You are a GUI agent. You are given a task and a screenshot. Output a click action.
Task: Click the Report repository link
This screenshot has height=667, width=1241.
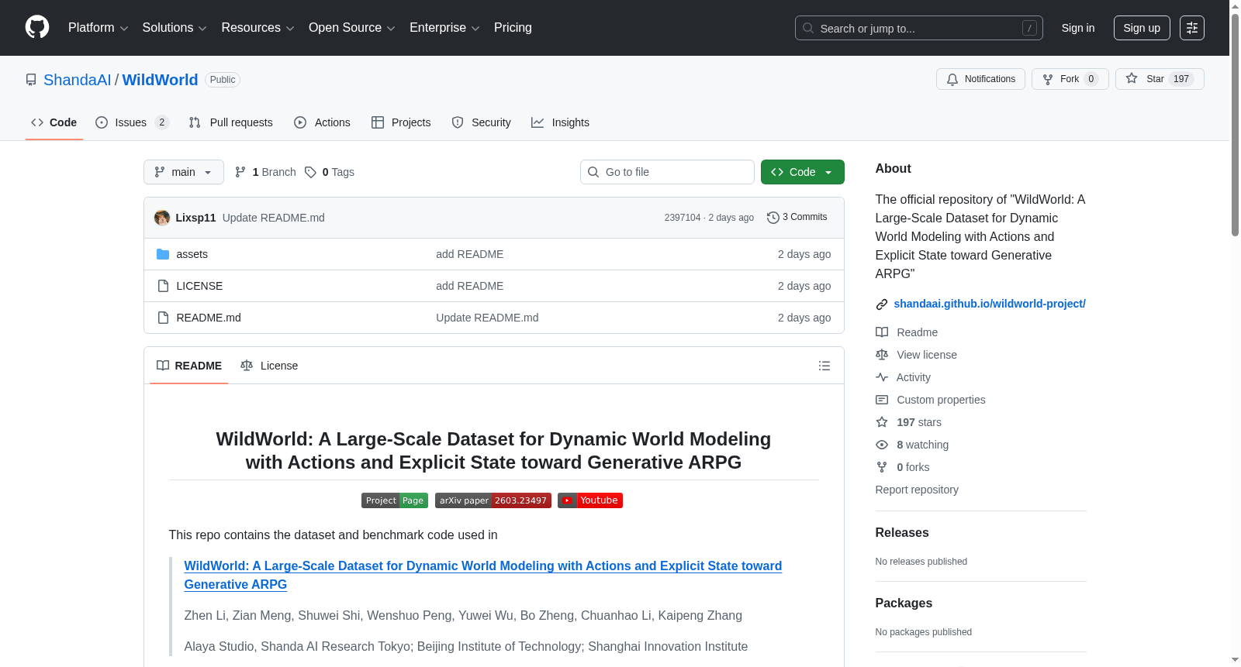tap(917, 490)
